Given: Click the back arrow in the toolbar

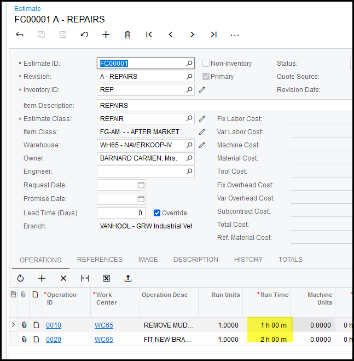Looking at the screenshot, I should coord(20,35).
